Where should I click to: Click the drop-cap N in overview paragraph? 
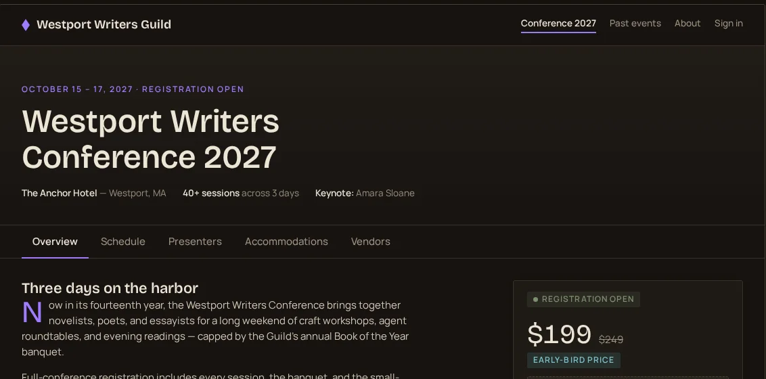(x=32, y=313)
